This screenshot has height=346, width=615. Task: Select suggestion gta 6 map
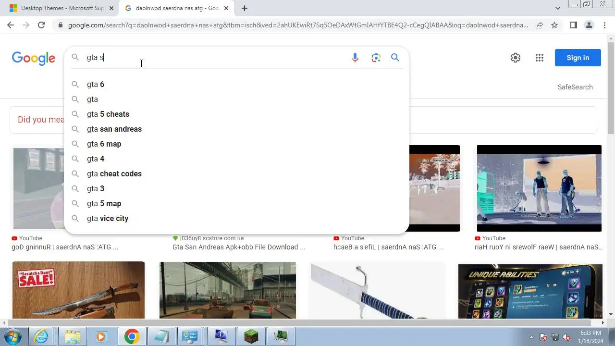(x=236, y=144)
